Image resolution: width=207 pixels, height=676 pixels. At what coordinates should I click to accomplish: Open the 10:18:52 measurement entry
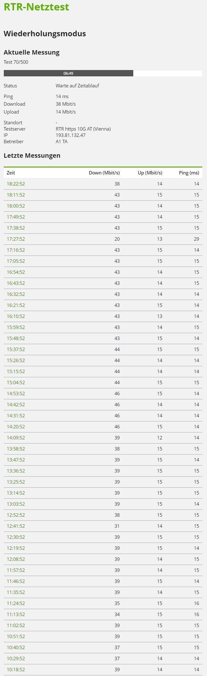[x=16, y=670]
